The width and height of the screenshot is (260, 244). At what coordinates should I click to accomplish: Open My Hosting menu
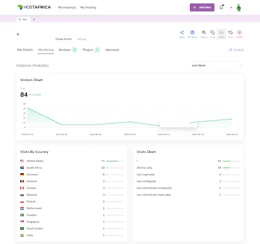point(88,8)
